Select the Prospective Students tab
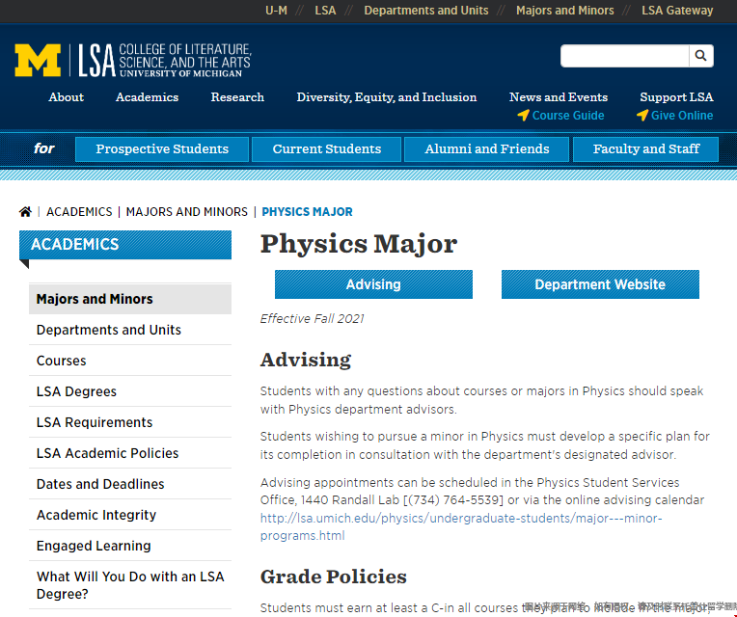Viewport: 737px width, 617px height. (x=162, y=148)
